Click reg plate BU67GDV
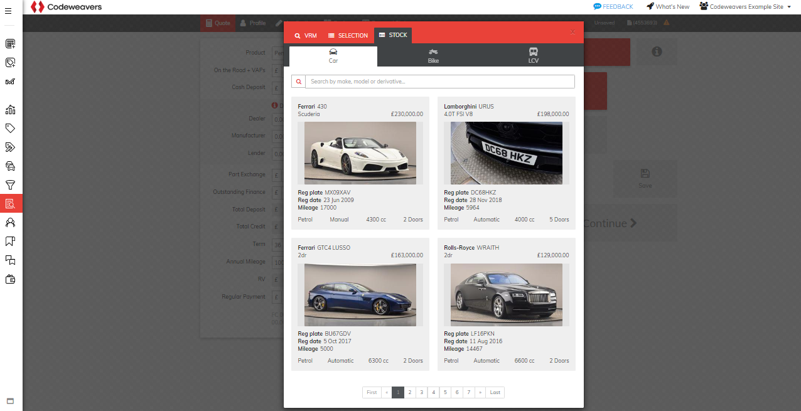Screen dimensions: 801x411 338,334
